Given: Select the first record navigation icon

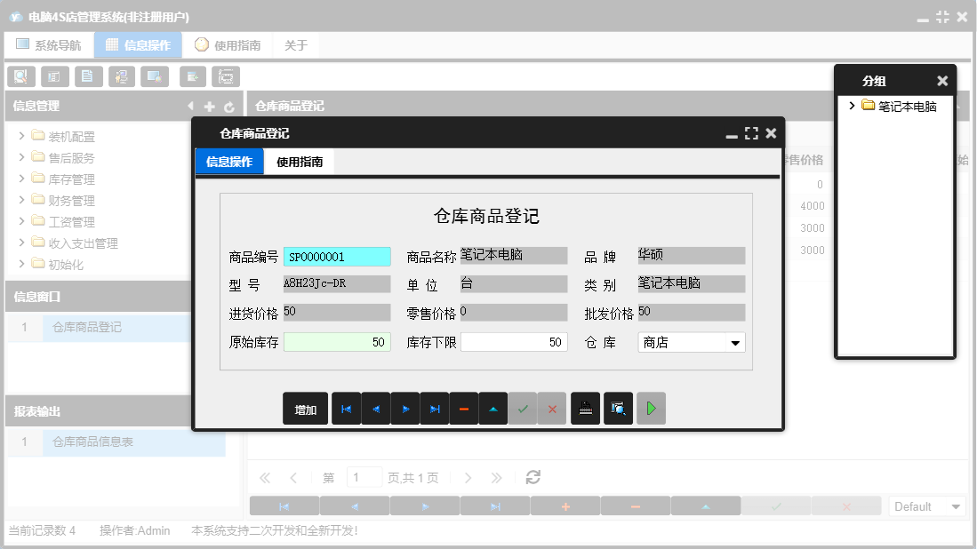Looking at the screenshot, I should coord(346,408).
